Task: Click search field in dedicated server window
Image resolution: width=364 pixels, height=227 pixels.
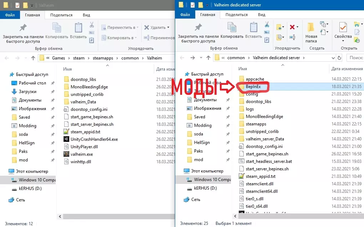Action: 355,58
